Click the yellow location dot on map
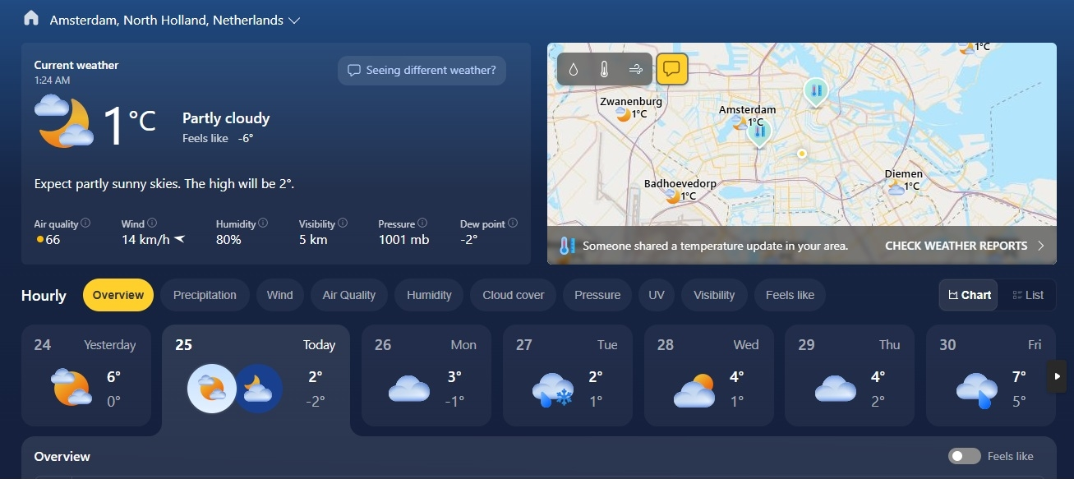 tap(801, 154)
